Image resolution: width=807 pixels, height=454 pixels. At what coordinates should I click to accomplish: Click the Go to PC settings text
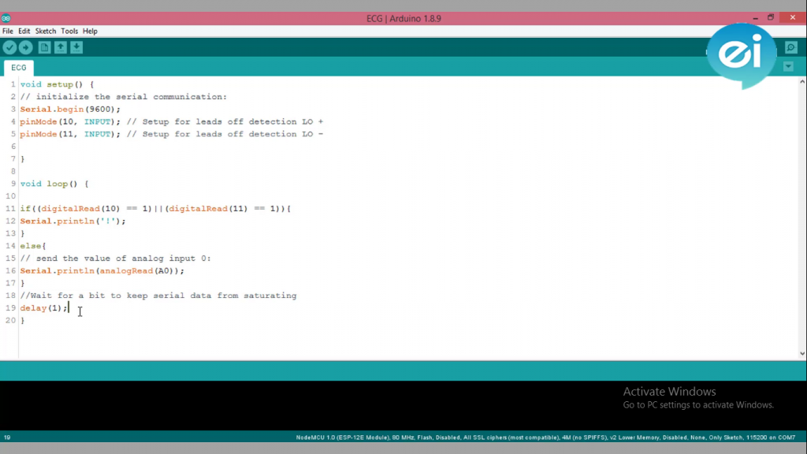(697, 404)
